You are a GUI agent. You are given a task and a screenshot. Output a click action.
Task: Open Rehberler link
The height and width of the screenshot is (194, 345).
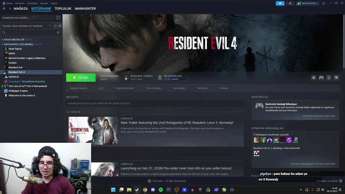202,88
